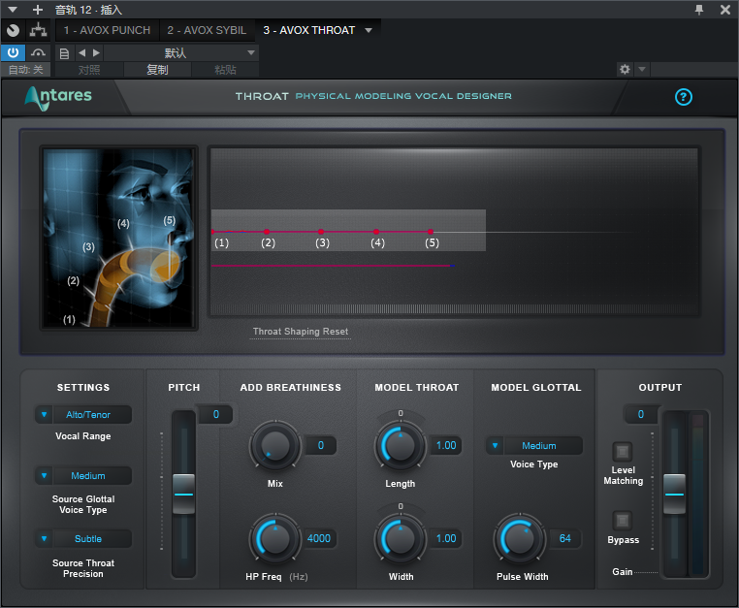This screenshot has height=608, width=739.
Task: Click the Output gain value field
Action: (641, 415)
